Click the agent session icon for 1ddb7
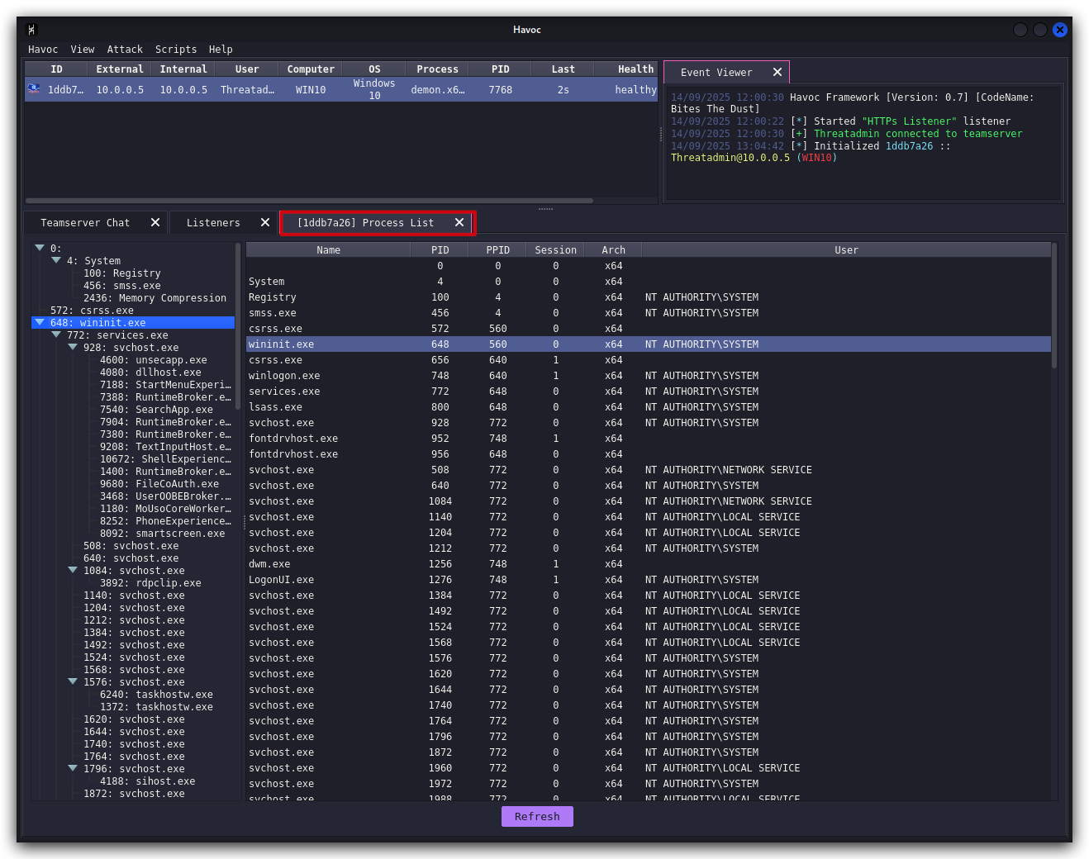Screen dimensions: 1089x859 point(34,88)
